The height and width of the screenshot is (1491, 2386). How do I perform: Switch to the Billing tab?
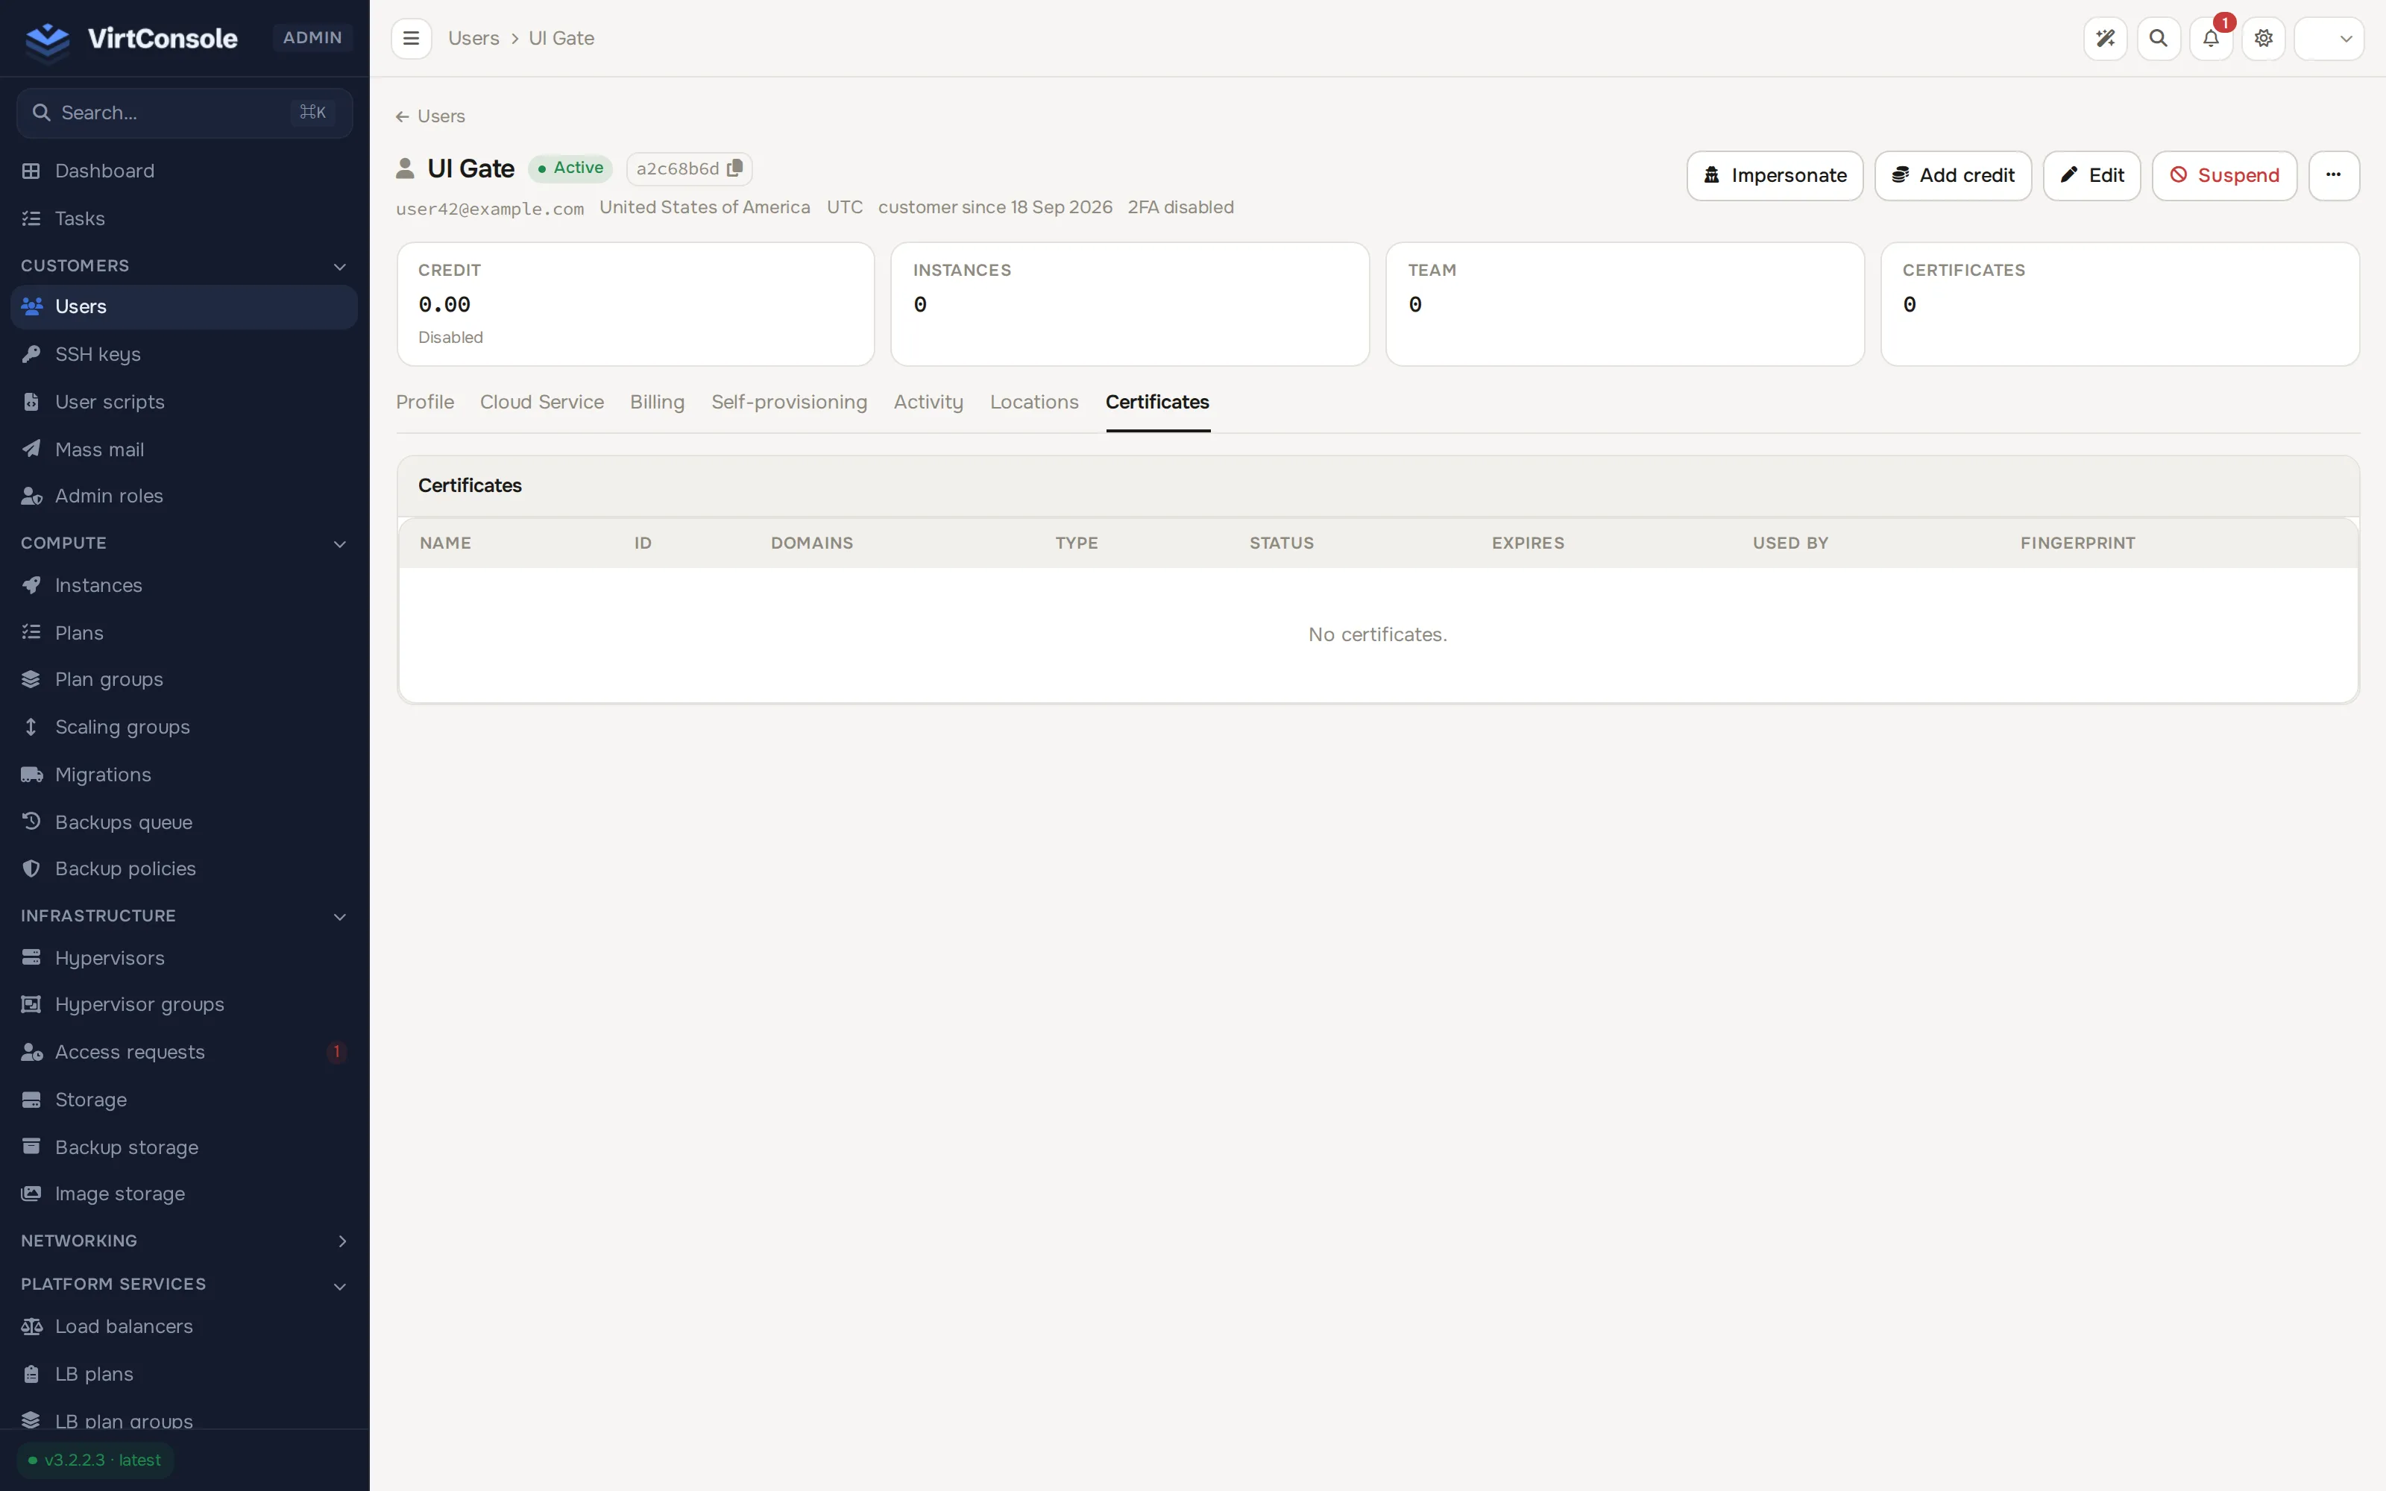tap(657, 403)
